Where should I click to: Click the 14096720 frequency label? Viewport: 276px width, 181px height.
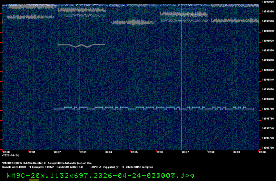tap(268, 138)
